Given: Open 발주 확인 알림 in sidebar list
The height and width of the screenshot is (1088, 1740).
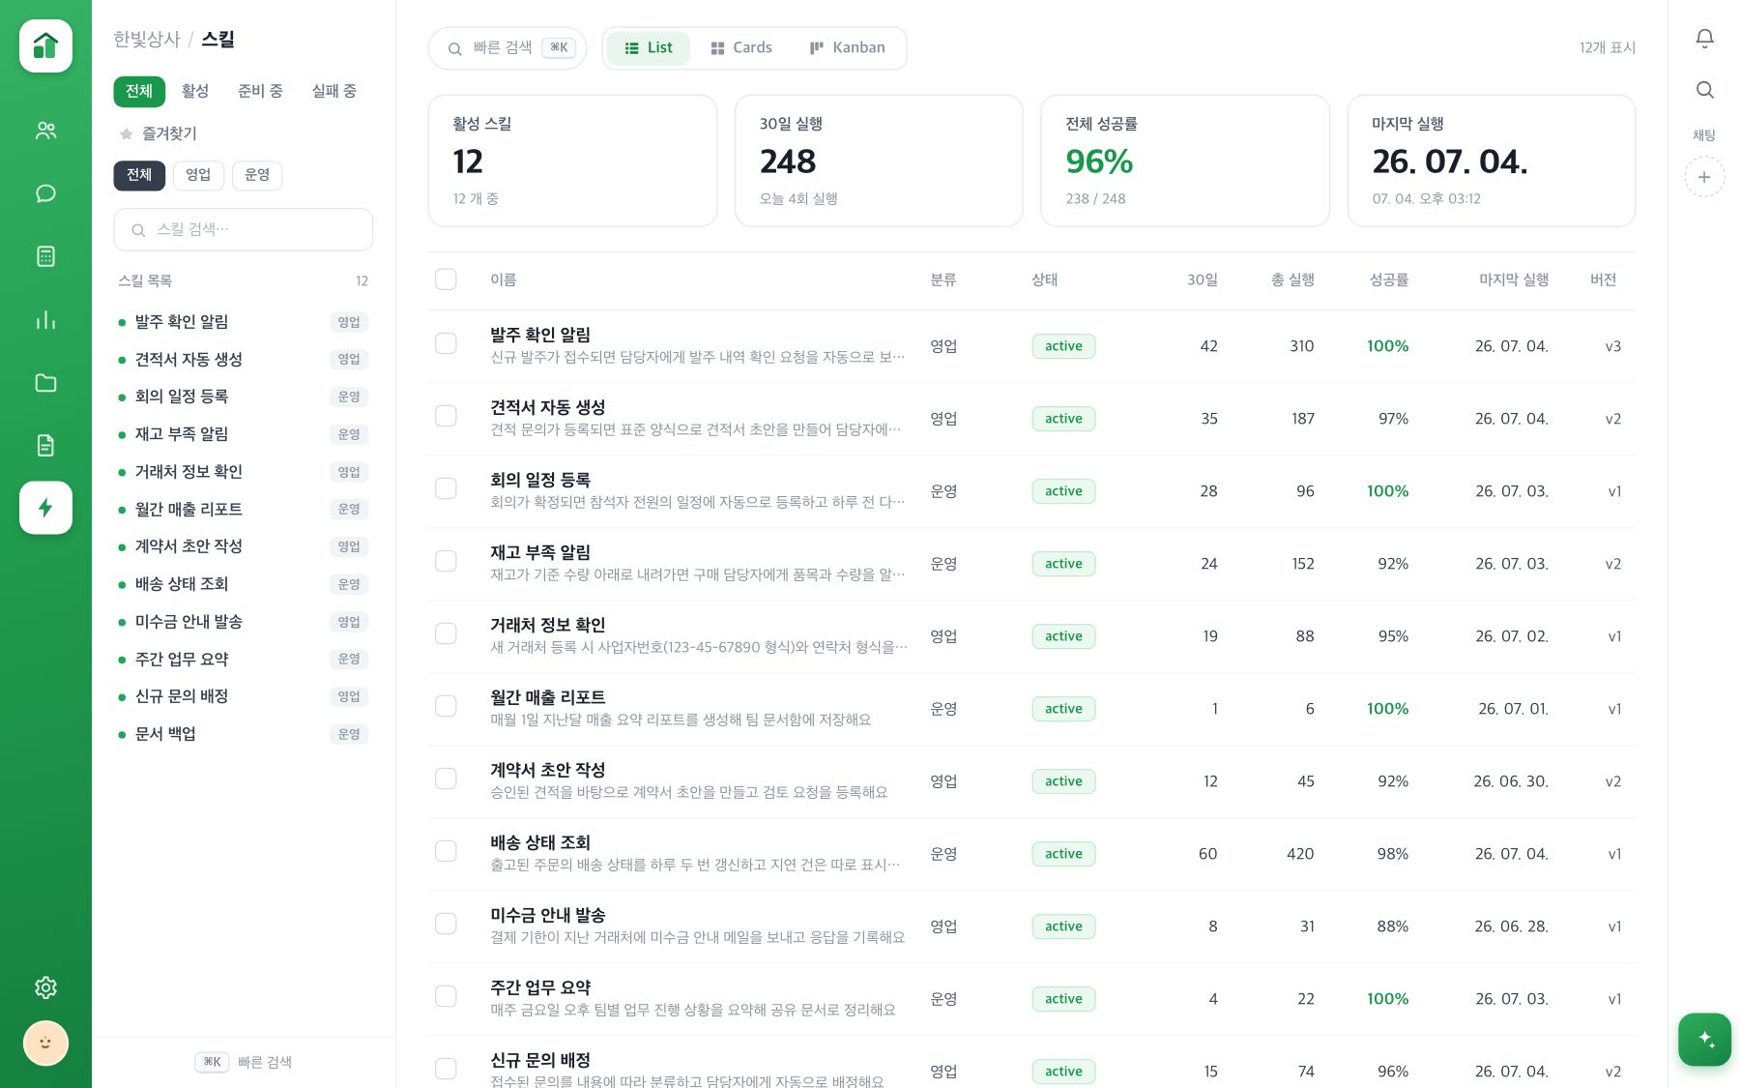Looking at the screenshot, I should pyautogui.click(x=244, y=322).
